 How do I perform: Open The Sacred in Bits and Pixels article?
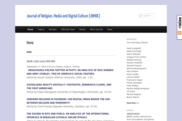pyautogui.click(x=68, y=116)
